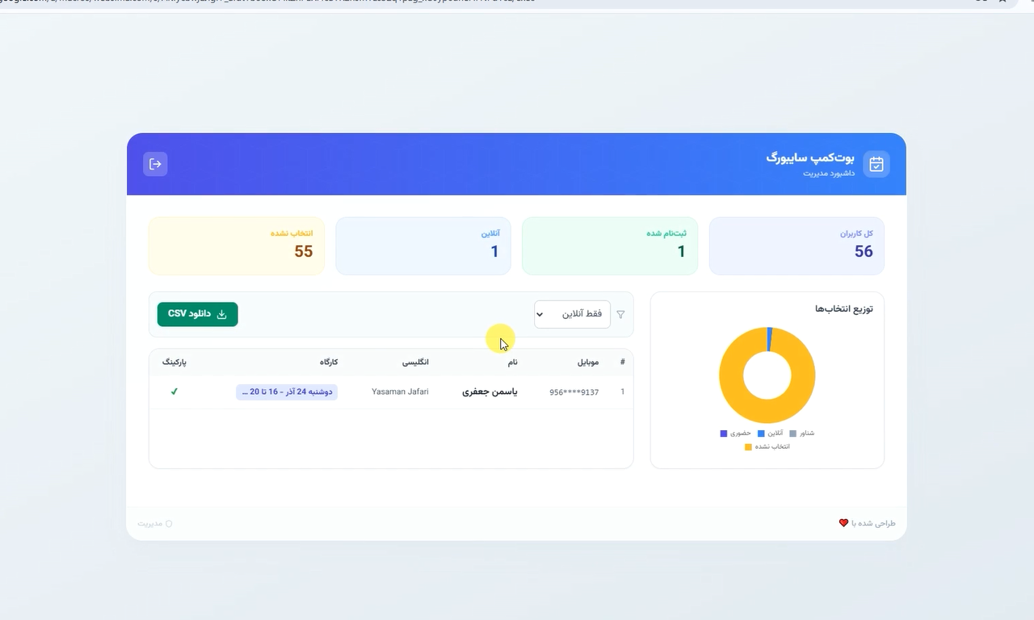This screenshot has height=620, width=1034.
Task: Click the کل کاربران card showing 56
Action: tap(796, 245)
